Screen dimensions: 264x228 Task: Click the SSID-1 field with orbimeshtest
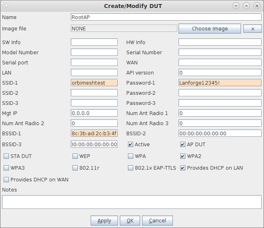(x=94, y=83)
